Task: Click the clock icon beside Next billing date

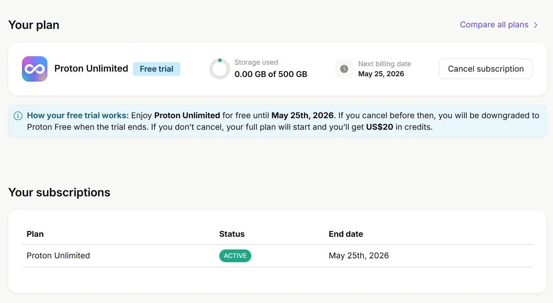Action: 344,69
